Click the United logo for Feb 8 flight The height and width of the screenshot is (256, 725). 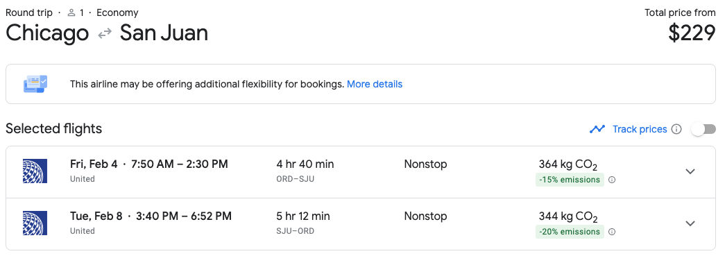tap(35, 223)
